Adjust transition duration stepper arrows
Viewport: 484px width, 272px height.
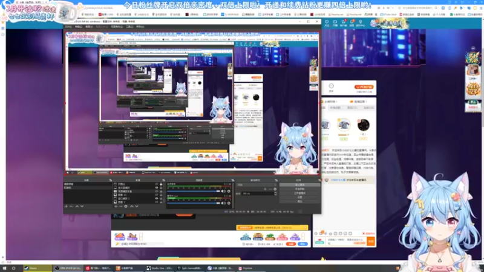point(275,193)
